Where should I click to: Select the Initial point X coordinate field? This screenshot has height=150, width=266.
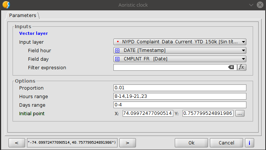(x=148, y=113)
